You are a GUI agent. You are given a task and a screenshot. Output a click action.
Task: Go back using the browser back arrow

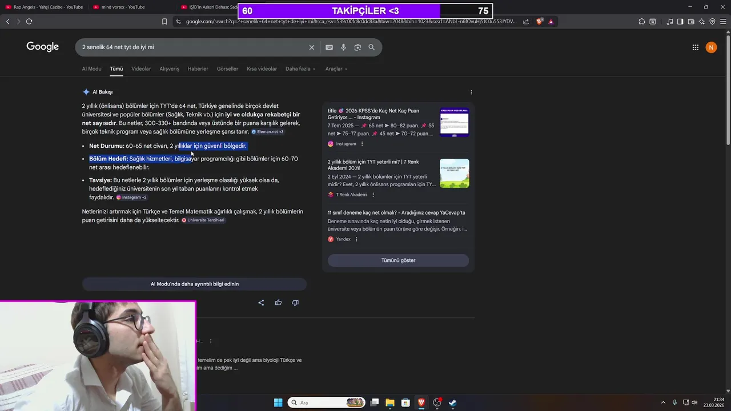(7, 22)
